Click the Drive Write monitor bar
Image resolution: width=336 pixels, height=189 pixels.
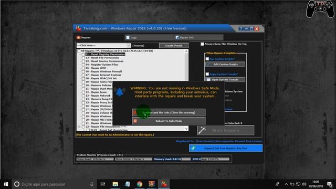(133, 159)
